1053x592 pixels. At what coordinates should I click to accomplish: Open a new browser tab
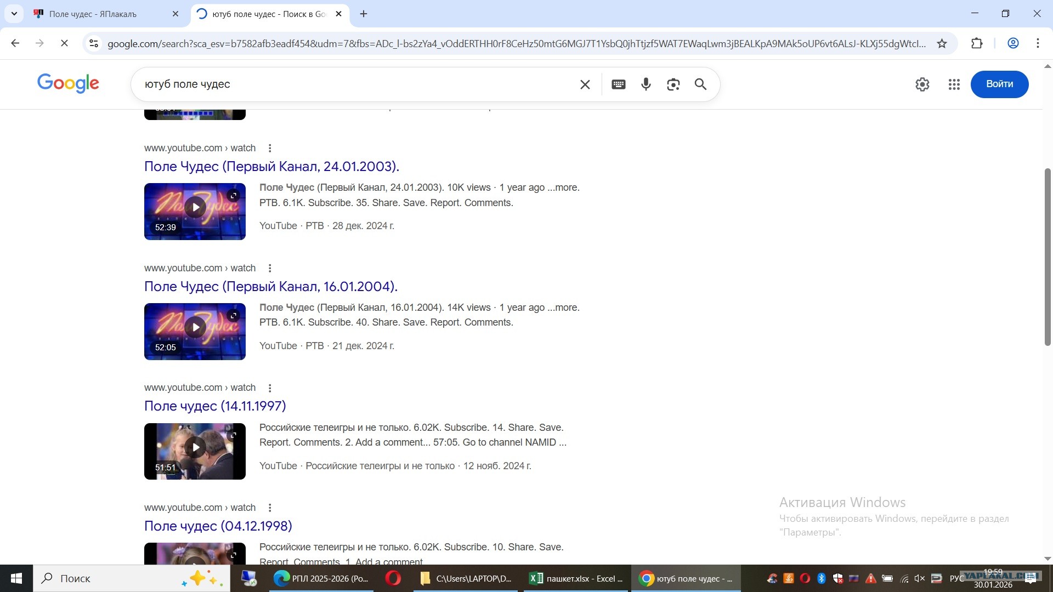(364, 14)
